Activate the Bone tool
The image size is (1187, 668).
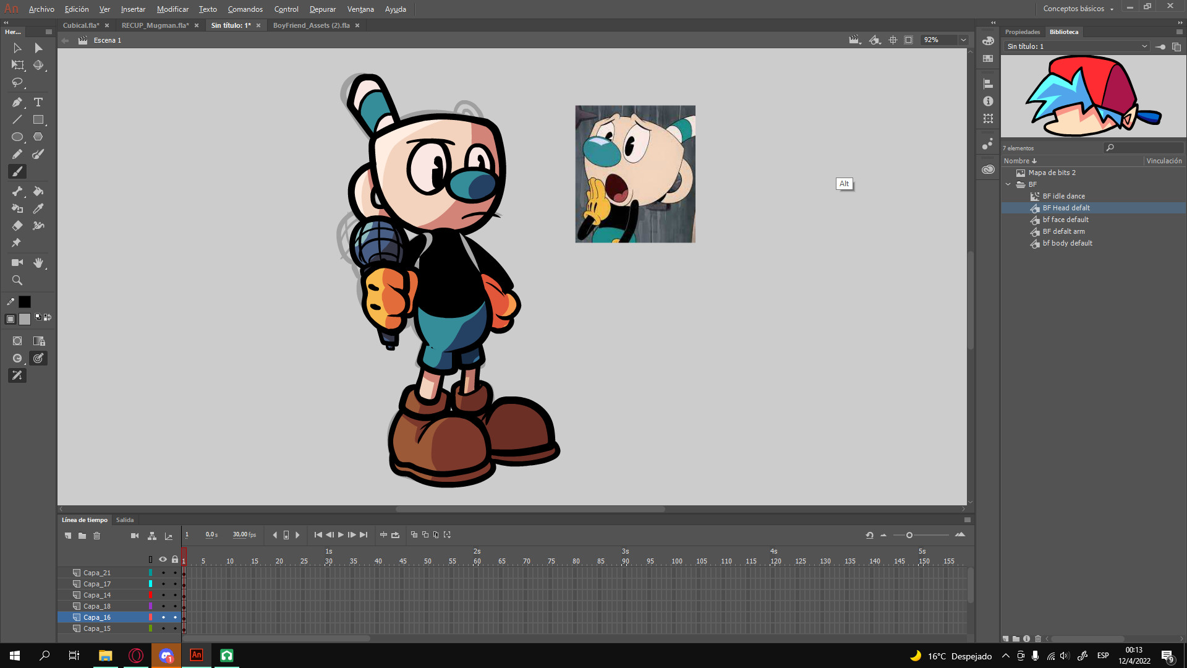[x=17, y=191]
